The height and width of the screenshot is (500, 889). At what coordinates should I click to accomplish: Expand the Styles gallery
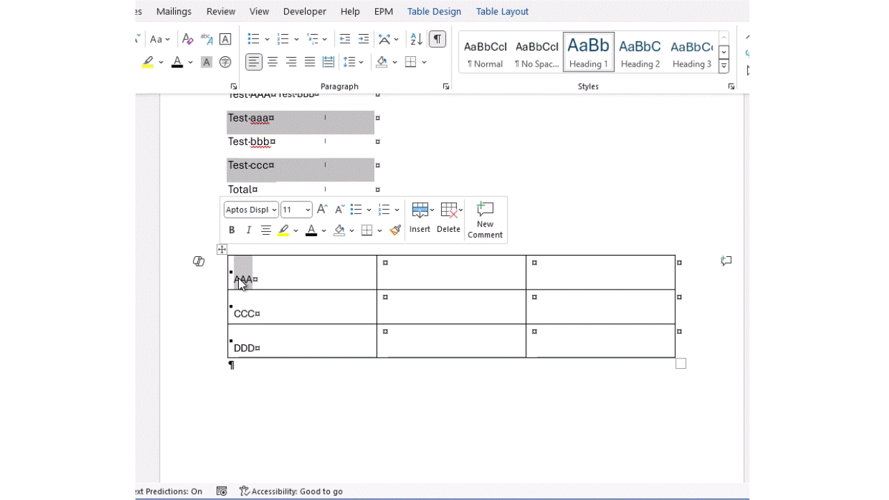pos(724,66)
